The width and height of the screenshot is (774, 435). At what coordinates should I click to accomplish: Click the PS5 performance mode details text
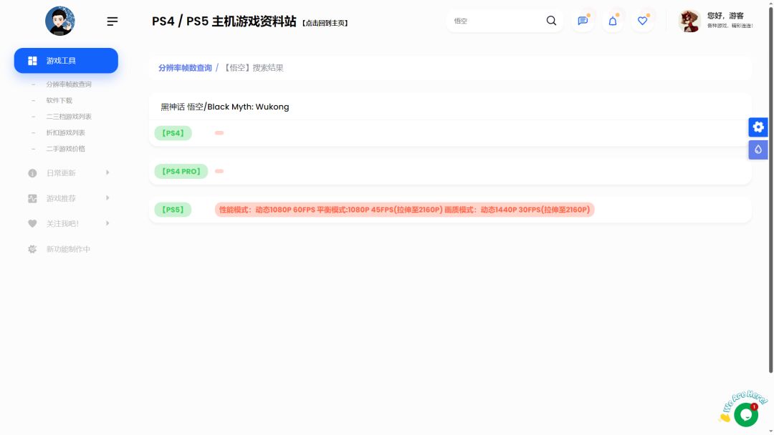[x=404, y=210]
